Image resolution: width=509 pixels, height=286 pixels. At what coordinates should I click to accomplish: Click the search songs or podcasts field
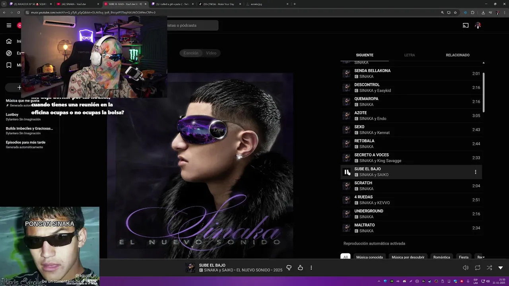coord(192,25)
